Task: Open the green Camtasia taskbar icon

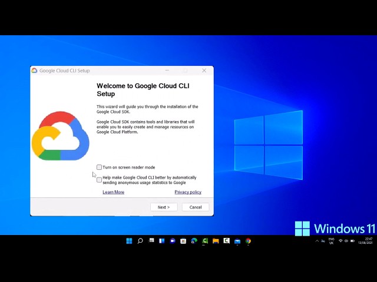Action: [205, 241]
